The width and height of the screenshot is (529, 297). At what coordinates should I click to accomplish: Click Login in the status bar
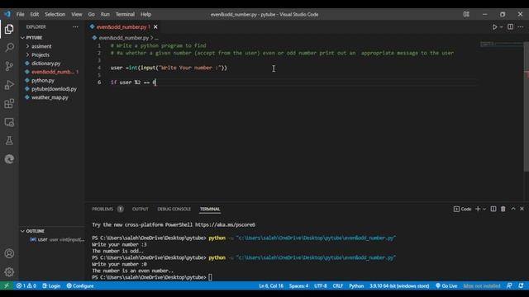coord(51,286)
